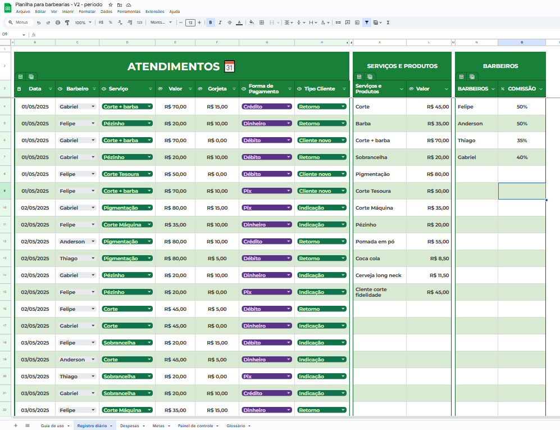
Task: Click the add new sheet plus icon
Action: [x=16, y=426]
